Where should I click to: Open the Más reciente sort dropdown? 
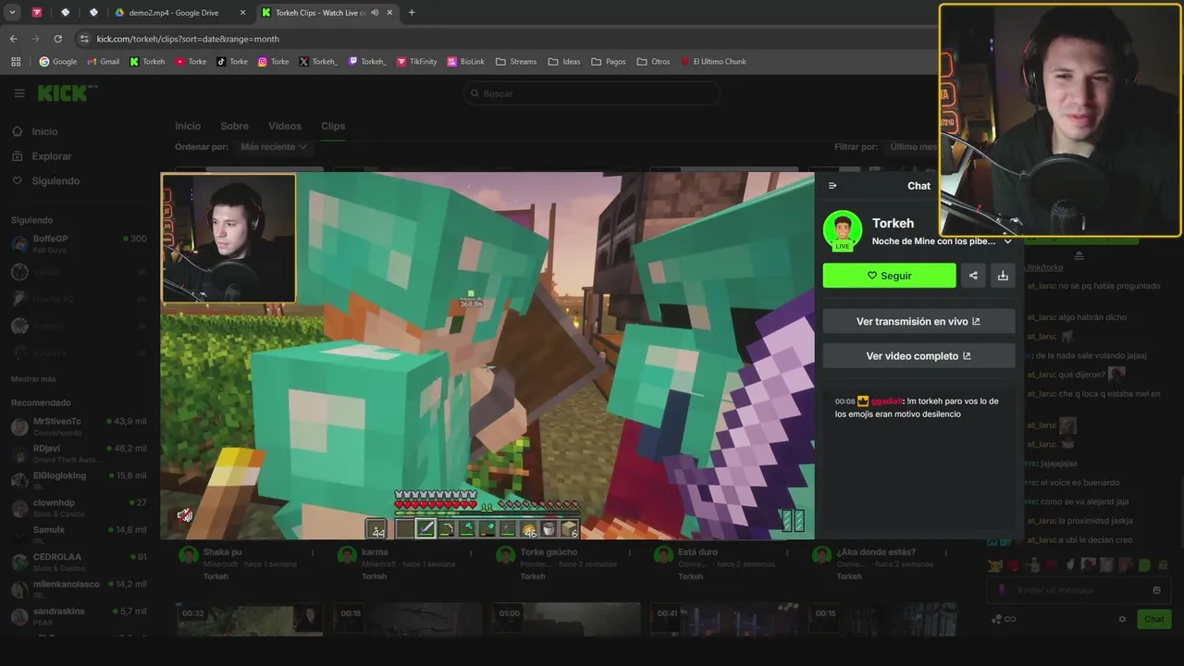point(274,147)
